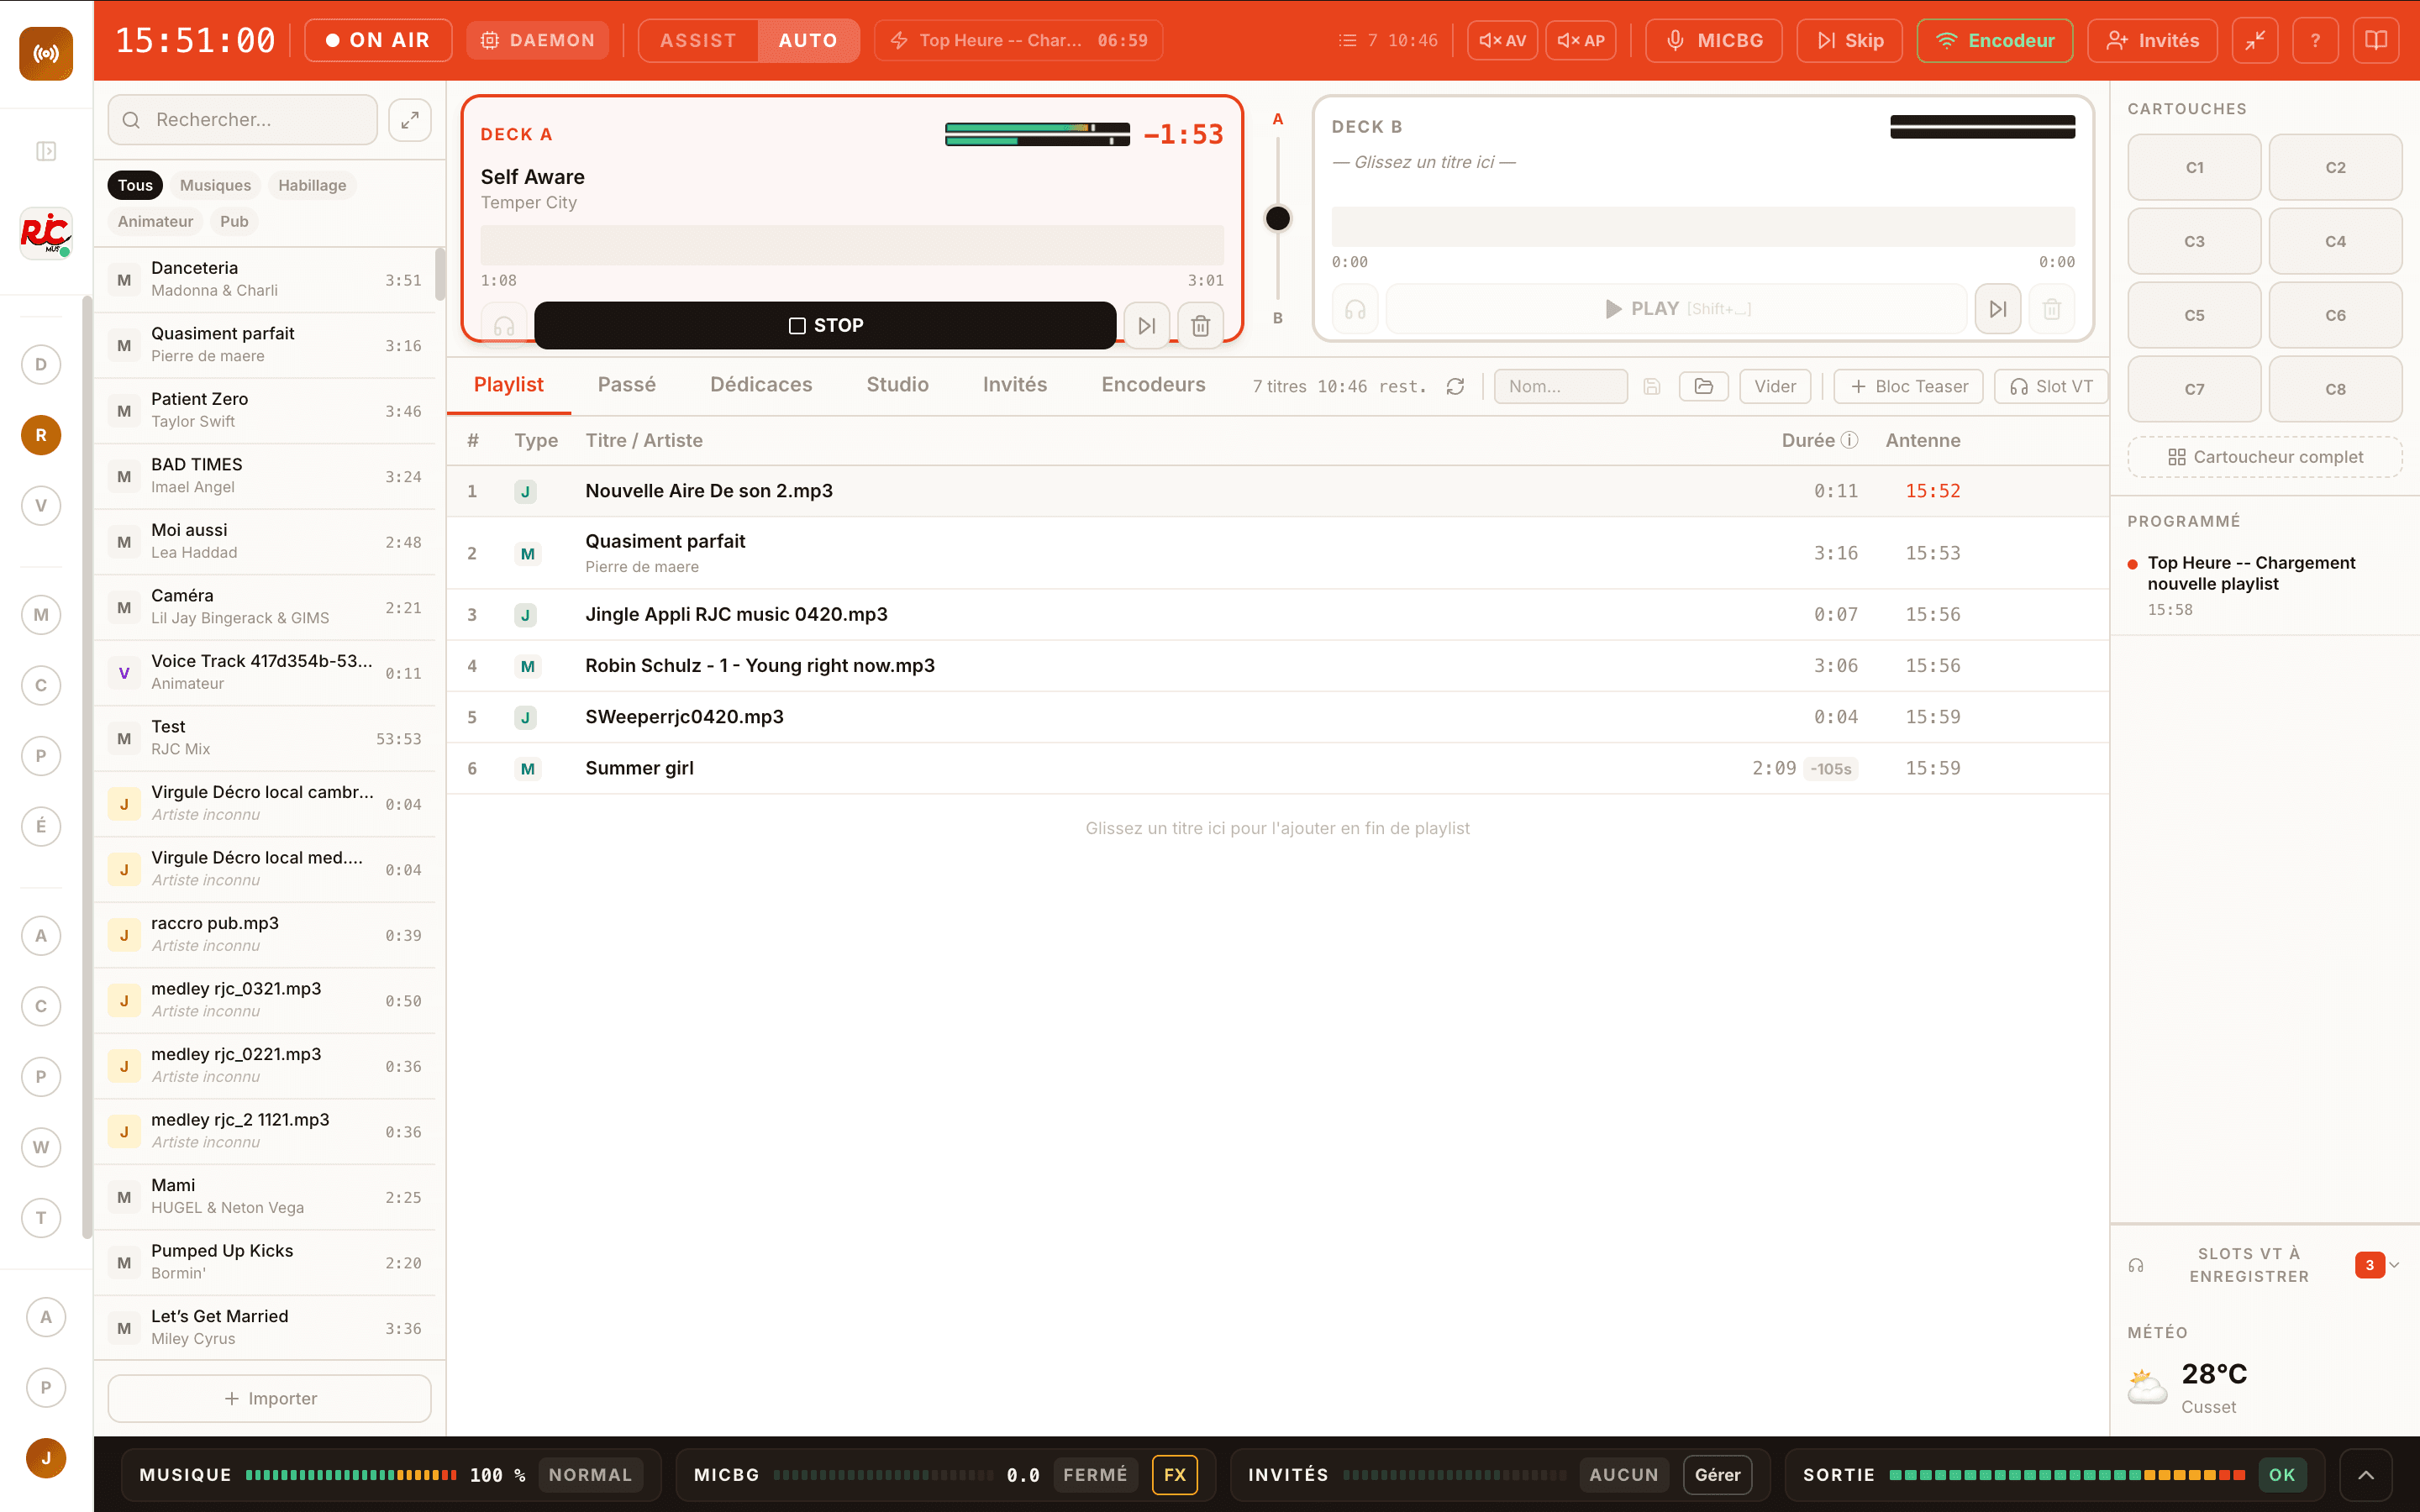The height and width of the screenshot is (1512, 2420).
Task: Select the T sidebar circle
Action: coord(41,1217)
